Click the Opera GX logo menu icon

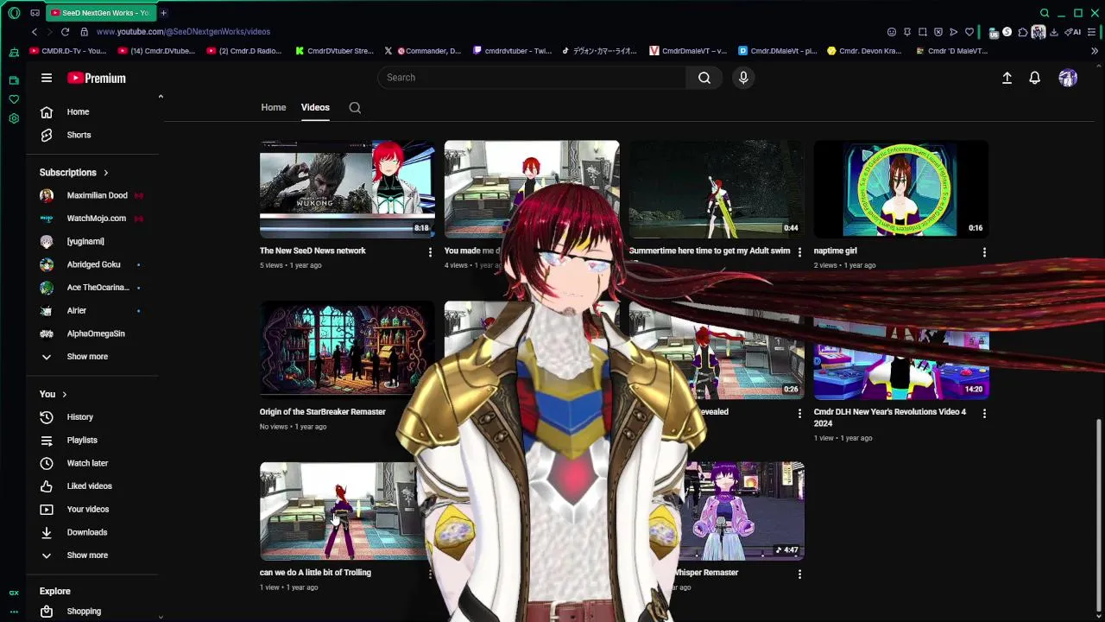click(x=14, y=13)
